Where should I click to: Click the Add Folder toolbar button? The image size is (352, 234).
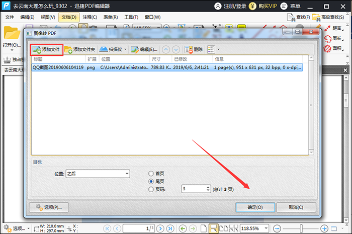(79, 50)
